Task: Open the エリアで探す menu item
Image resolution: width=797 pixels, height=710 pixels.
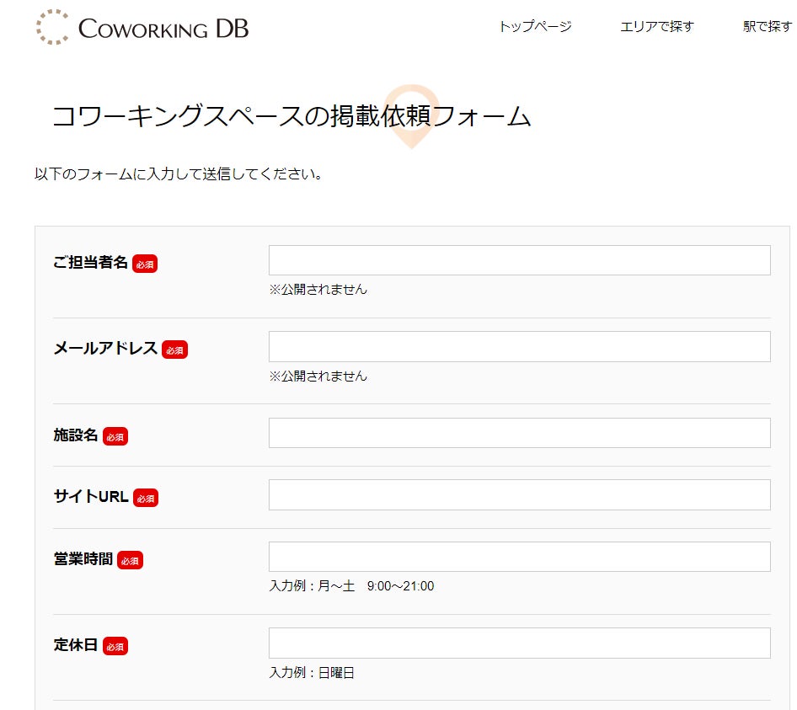Action: point(656,26)
